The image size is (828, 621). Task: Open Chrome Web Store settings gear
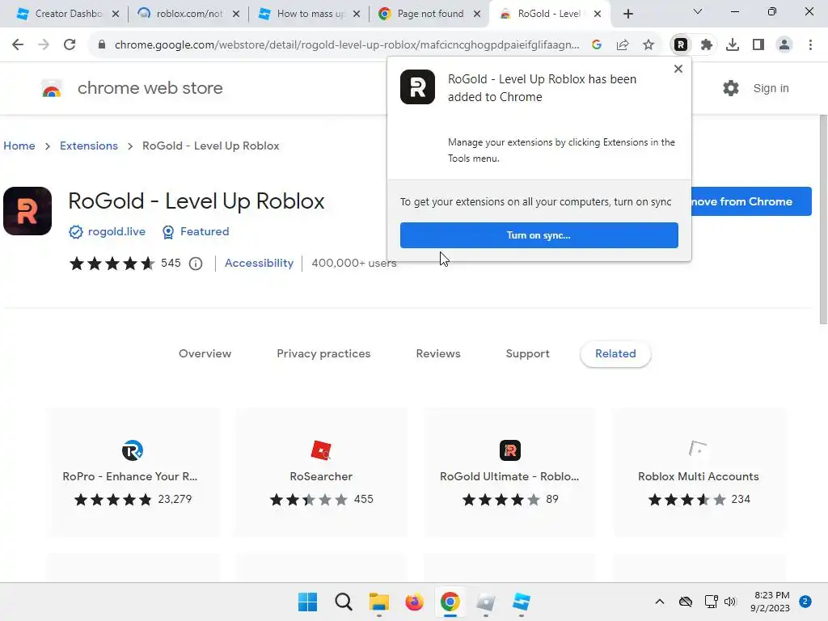coord(731,88)
